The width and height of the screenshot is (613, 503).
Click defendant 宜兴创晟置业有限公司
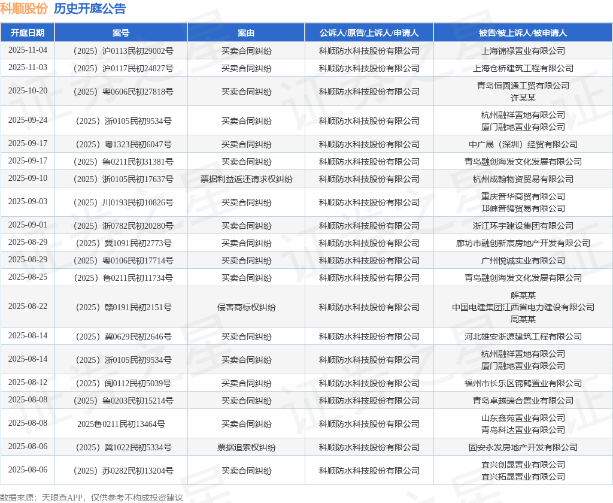pyautogui.click(x=523, y=465)
